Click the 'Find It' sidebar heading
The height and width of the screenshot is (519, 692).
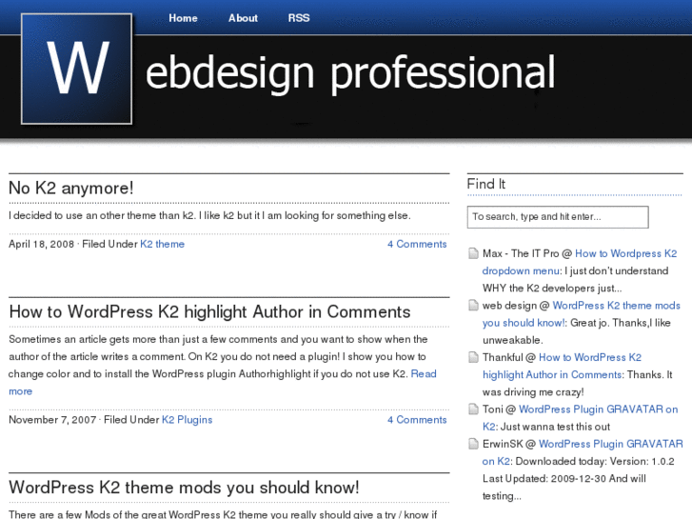pos(485,184)
